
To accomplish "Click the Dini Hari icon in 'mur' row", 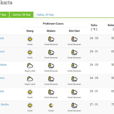I will 74,79.
